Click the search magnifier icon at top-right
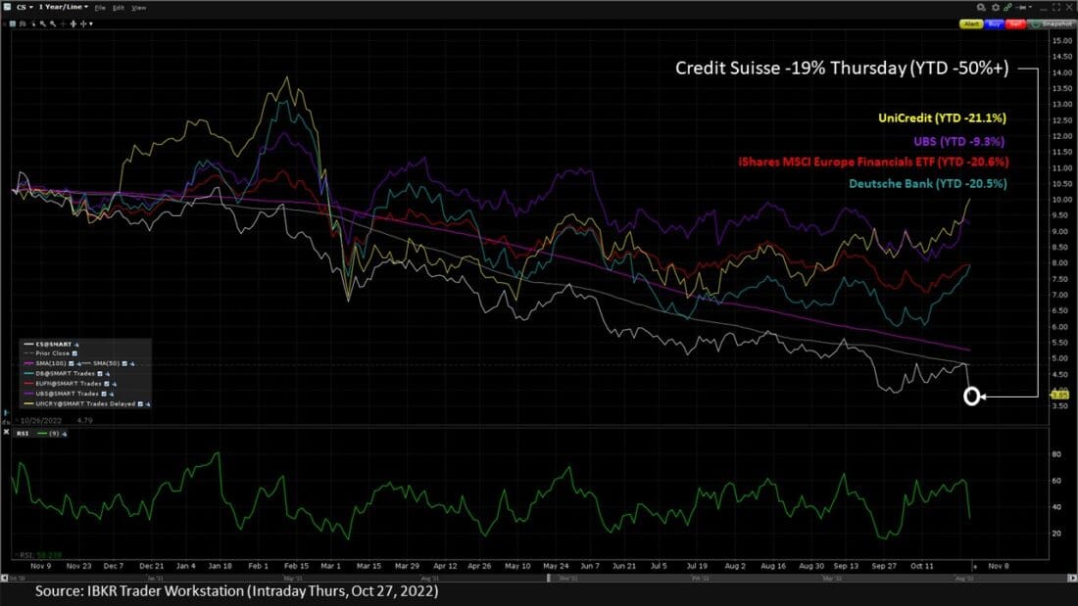 981,8
